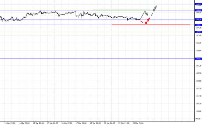Screen dimensions: 203x125
Task: Click the 17 Mar 20:00 time label
Action: [81, 123]
